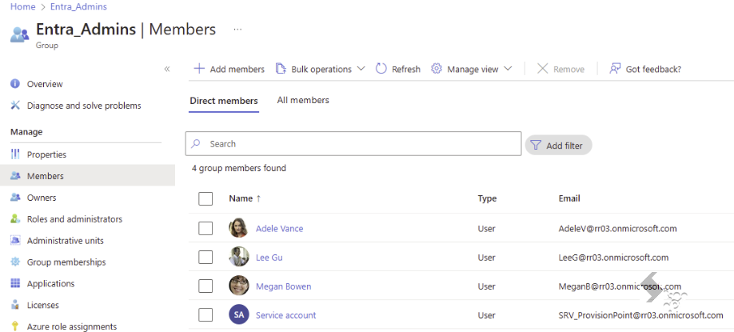Open Roles and administrators
Viewport: 734px width, 332px height.
click(x=74, y=219)
